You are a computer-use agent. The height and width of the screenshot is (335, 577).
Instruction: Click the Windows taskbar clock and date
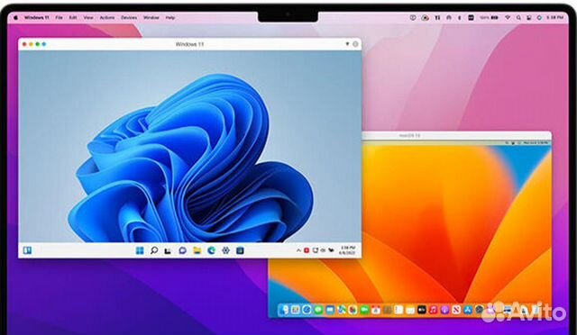pos(348,250)
